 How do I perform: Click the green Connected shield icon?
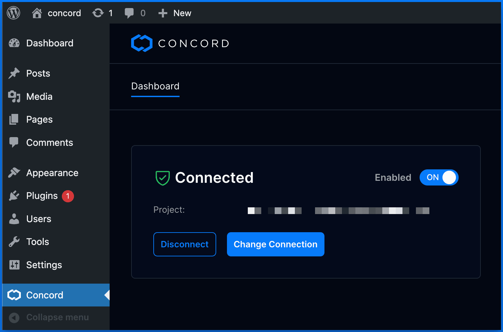[x=162, y=178]
